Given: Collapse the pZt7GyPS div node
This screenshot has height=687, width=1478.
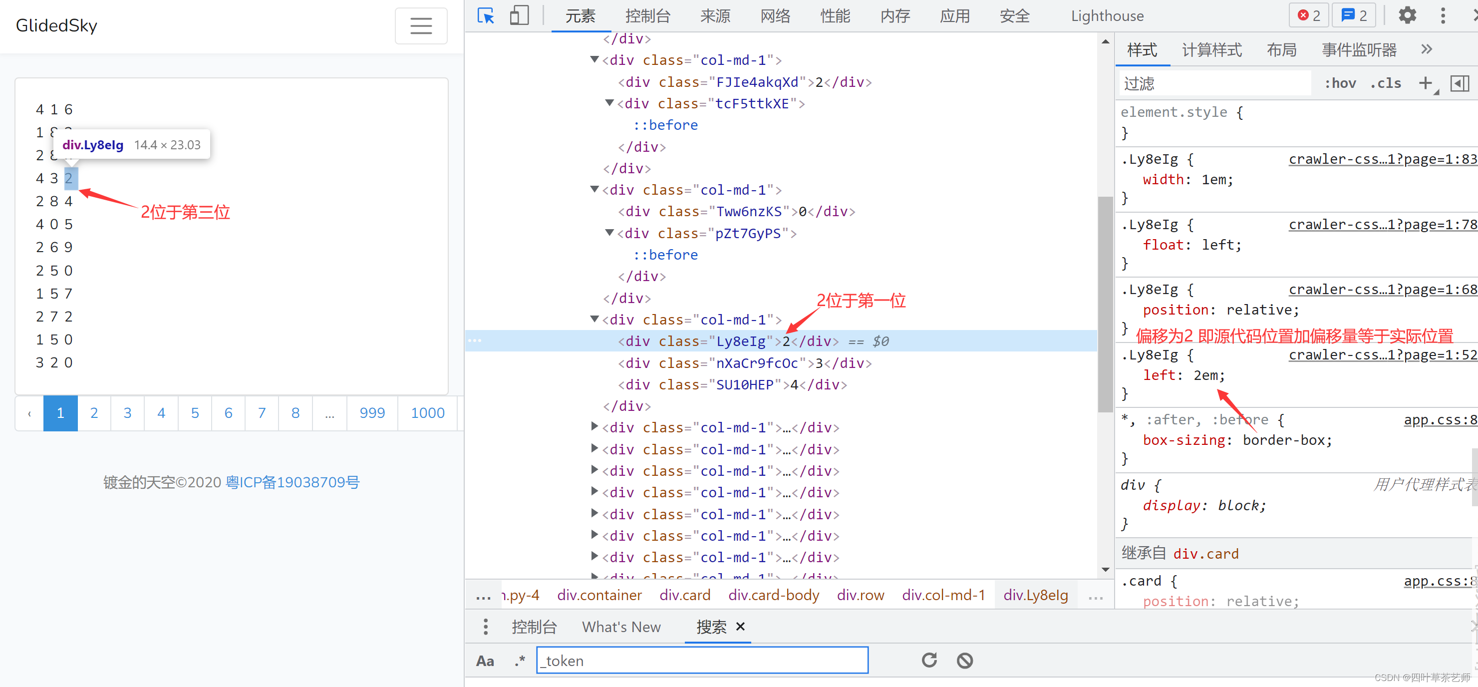Looking at the screenshot, I should tap(609, 233).
